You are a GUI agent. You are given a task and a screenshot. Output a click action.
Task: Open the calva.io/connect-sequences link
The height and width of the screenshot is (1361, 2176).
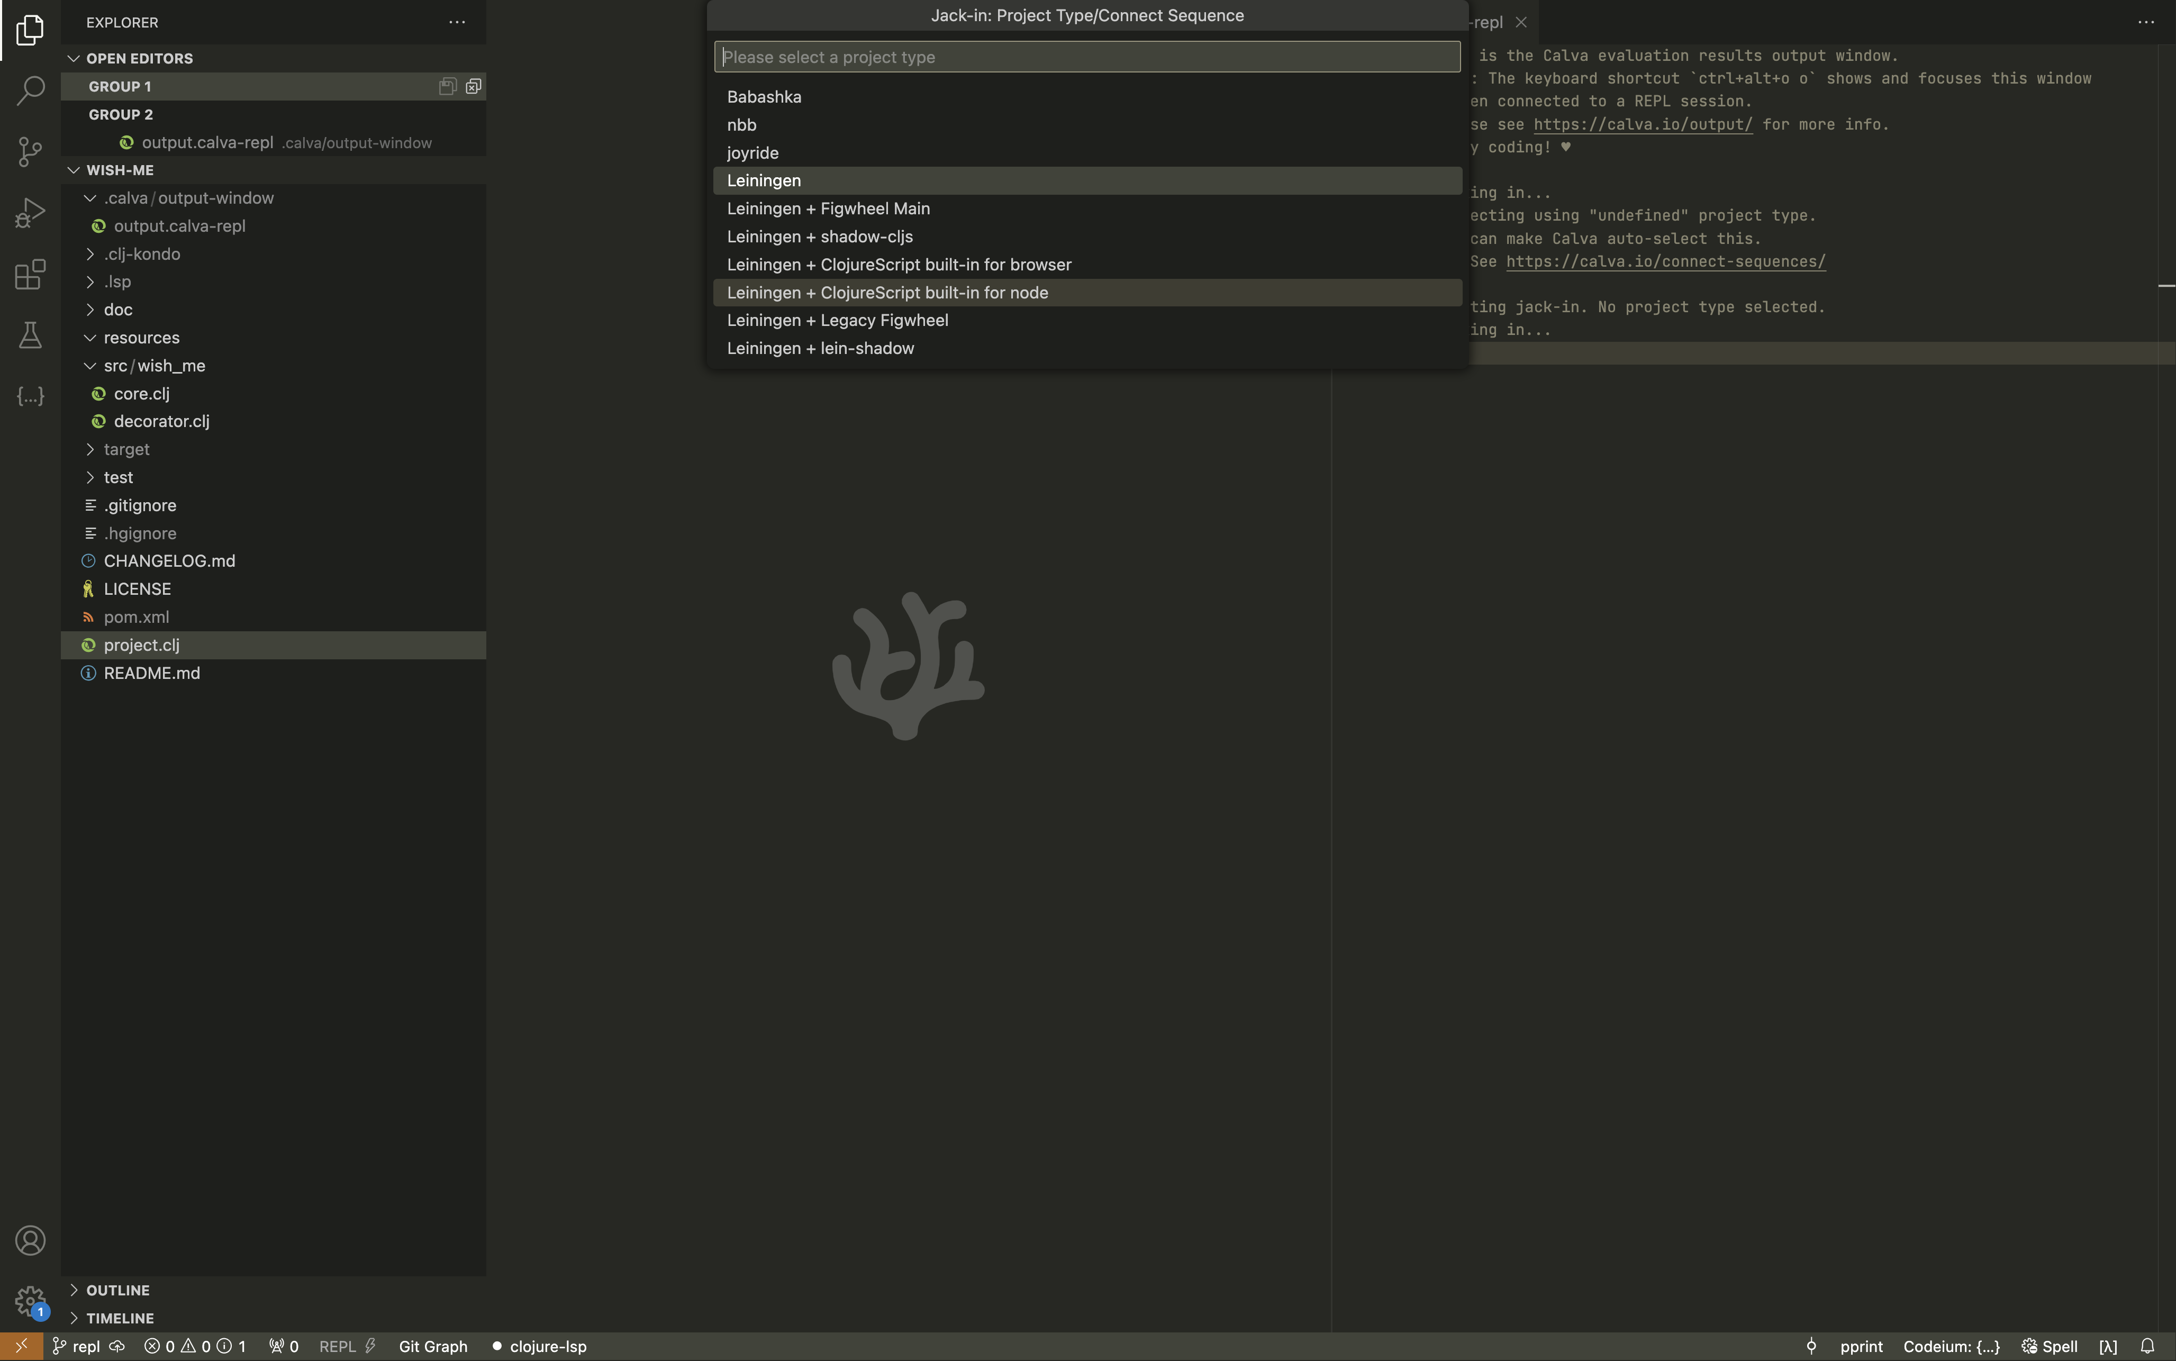[1666, 261]
